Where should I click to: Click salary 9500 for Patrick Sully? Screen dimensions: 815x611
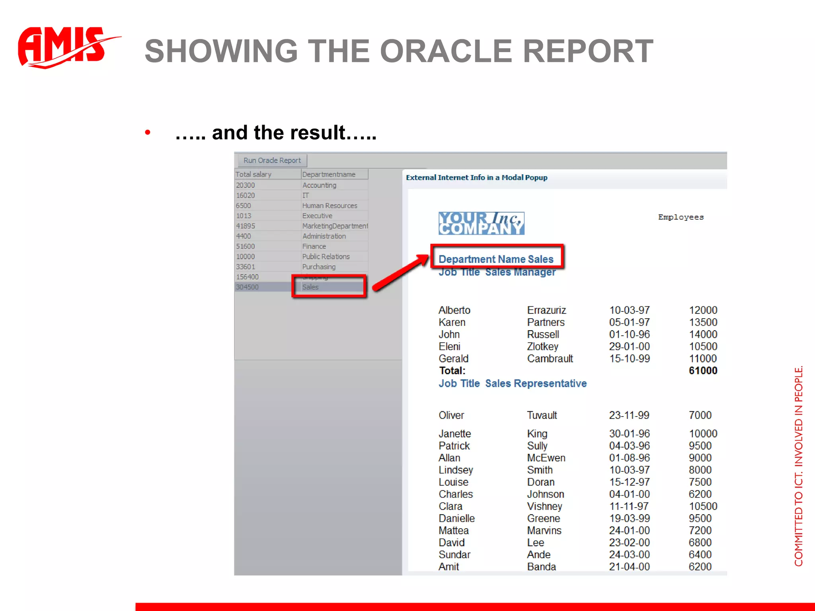[x=700, y=446]
